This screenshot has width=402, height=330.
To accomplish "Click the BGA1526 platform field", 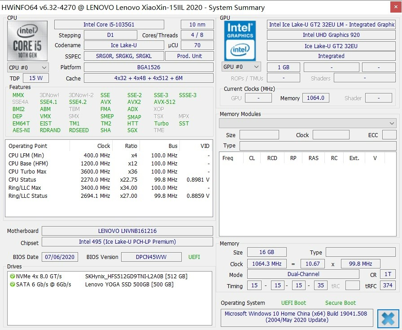I will pos(149,67).
